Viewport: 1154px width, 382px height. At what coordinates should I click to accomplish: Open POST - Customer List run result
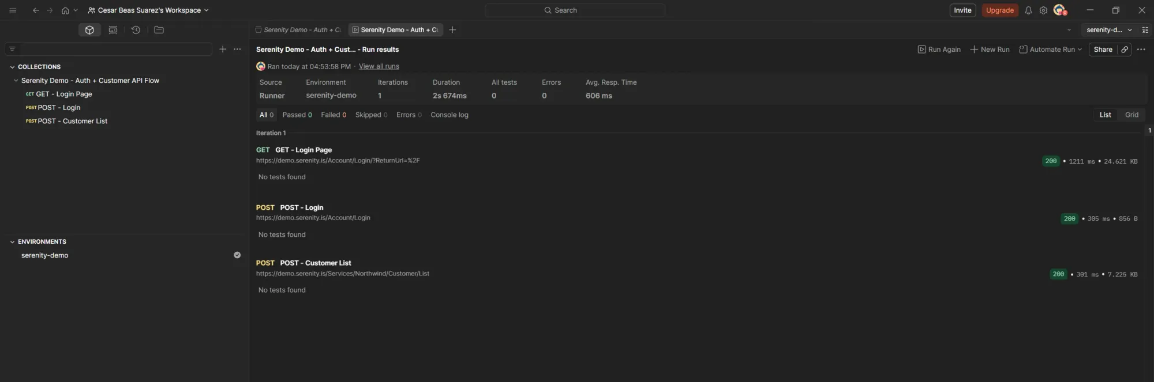point(316,263)
